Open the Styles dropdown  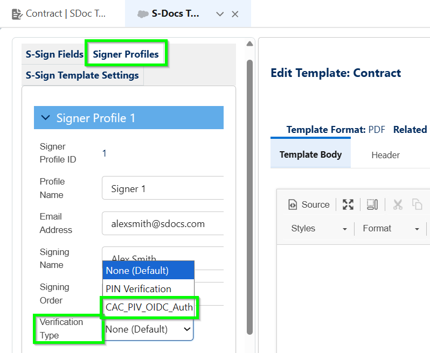click(319, 229)
